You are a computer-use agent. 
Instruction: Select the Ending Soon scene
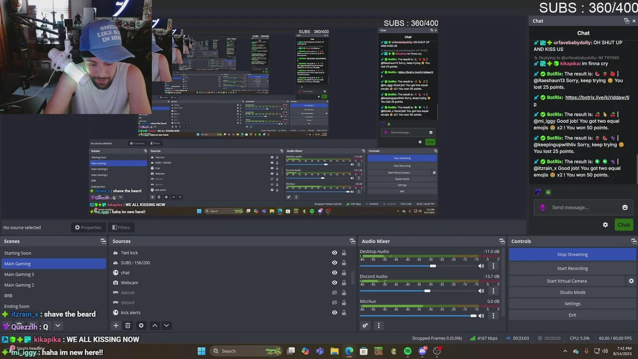tap(53, 306)
